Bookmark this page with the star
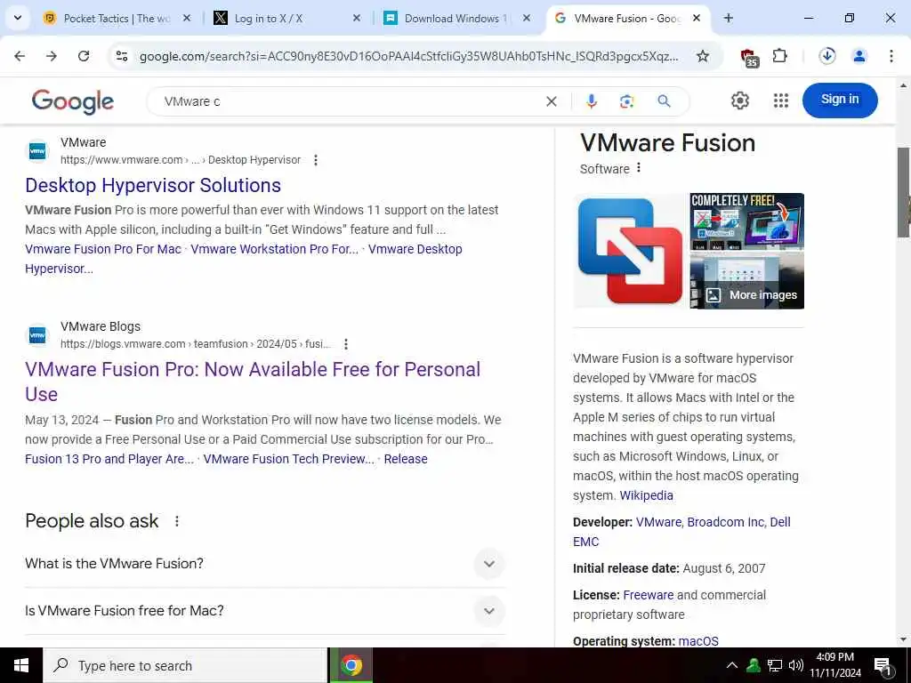This screenshot has height=683, width=911. [x=703, y=56]
